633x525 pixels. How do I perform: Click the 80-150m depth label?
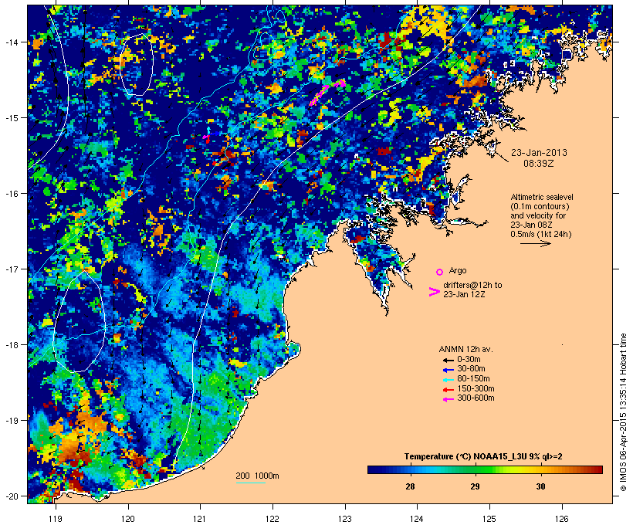click(x=473, y=379)
